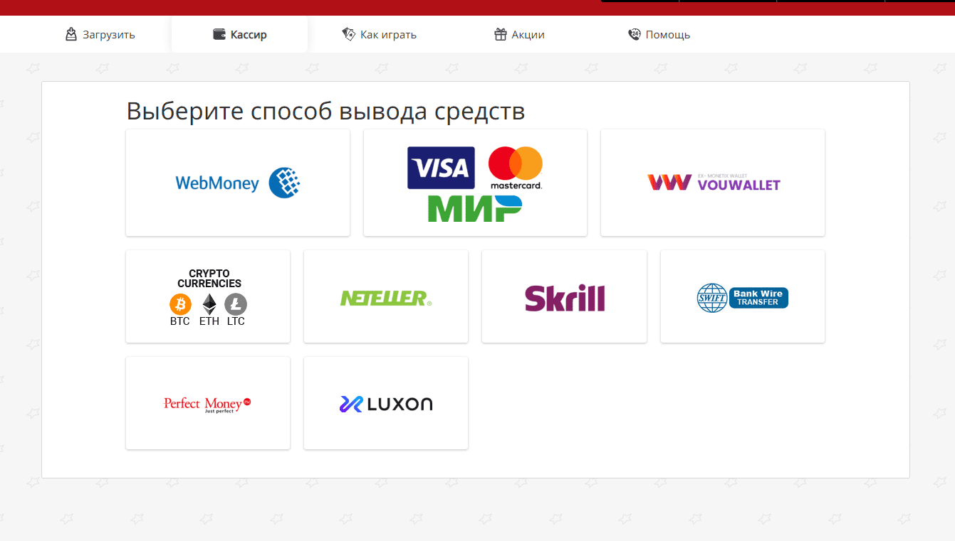This screenshot has width=955, height=541.
Task: Switch to the Кассир tab
Action: click(240, 34)
